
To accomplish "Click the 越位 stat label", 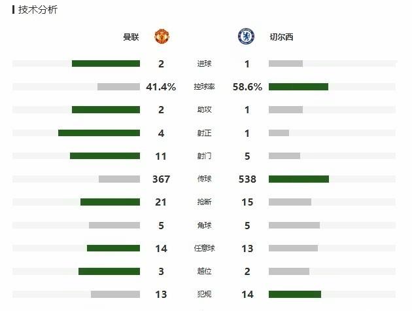I will click(x=204, y=271).
